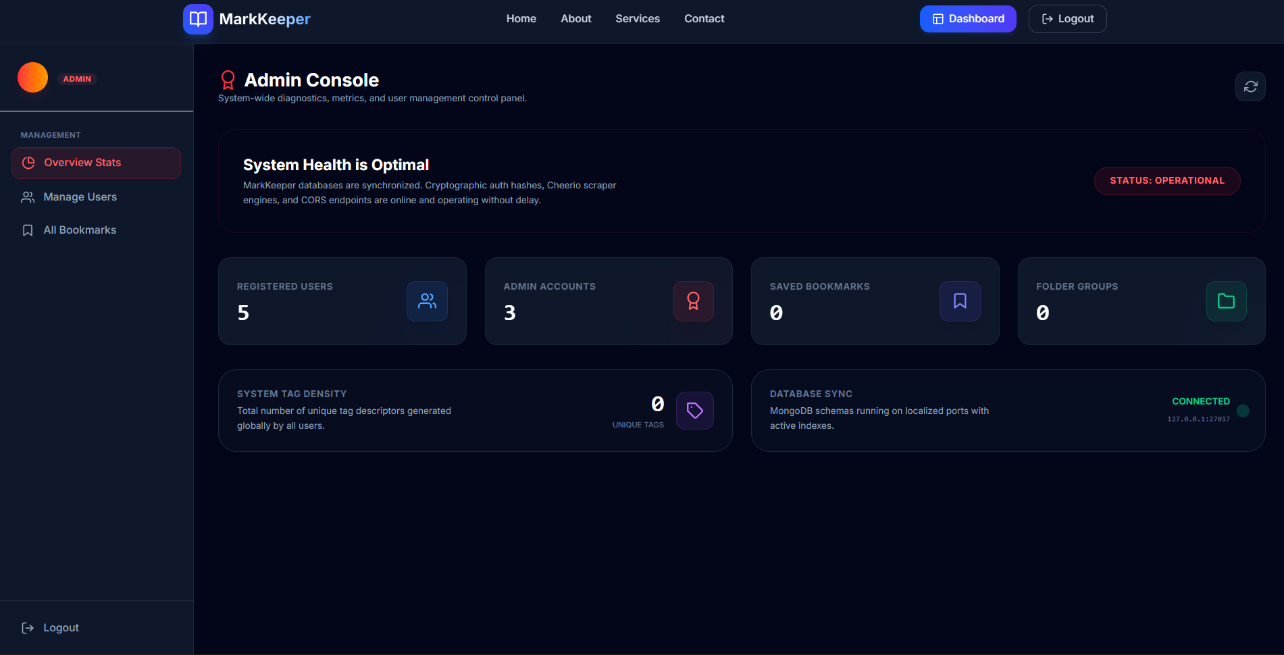Image resolution: width=1284 pixels, height=655 pixels.
Task: Open Manage Users in the sidebar
Action: pos(96,197)
